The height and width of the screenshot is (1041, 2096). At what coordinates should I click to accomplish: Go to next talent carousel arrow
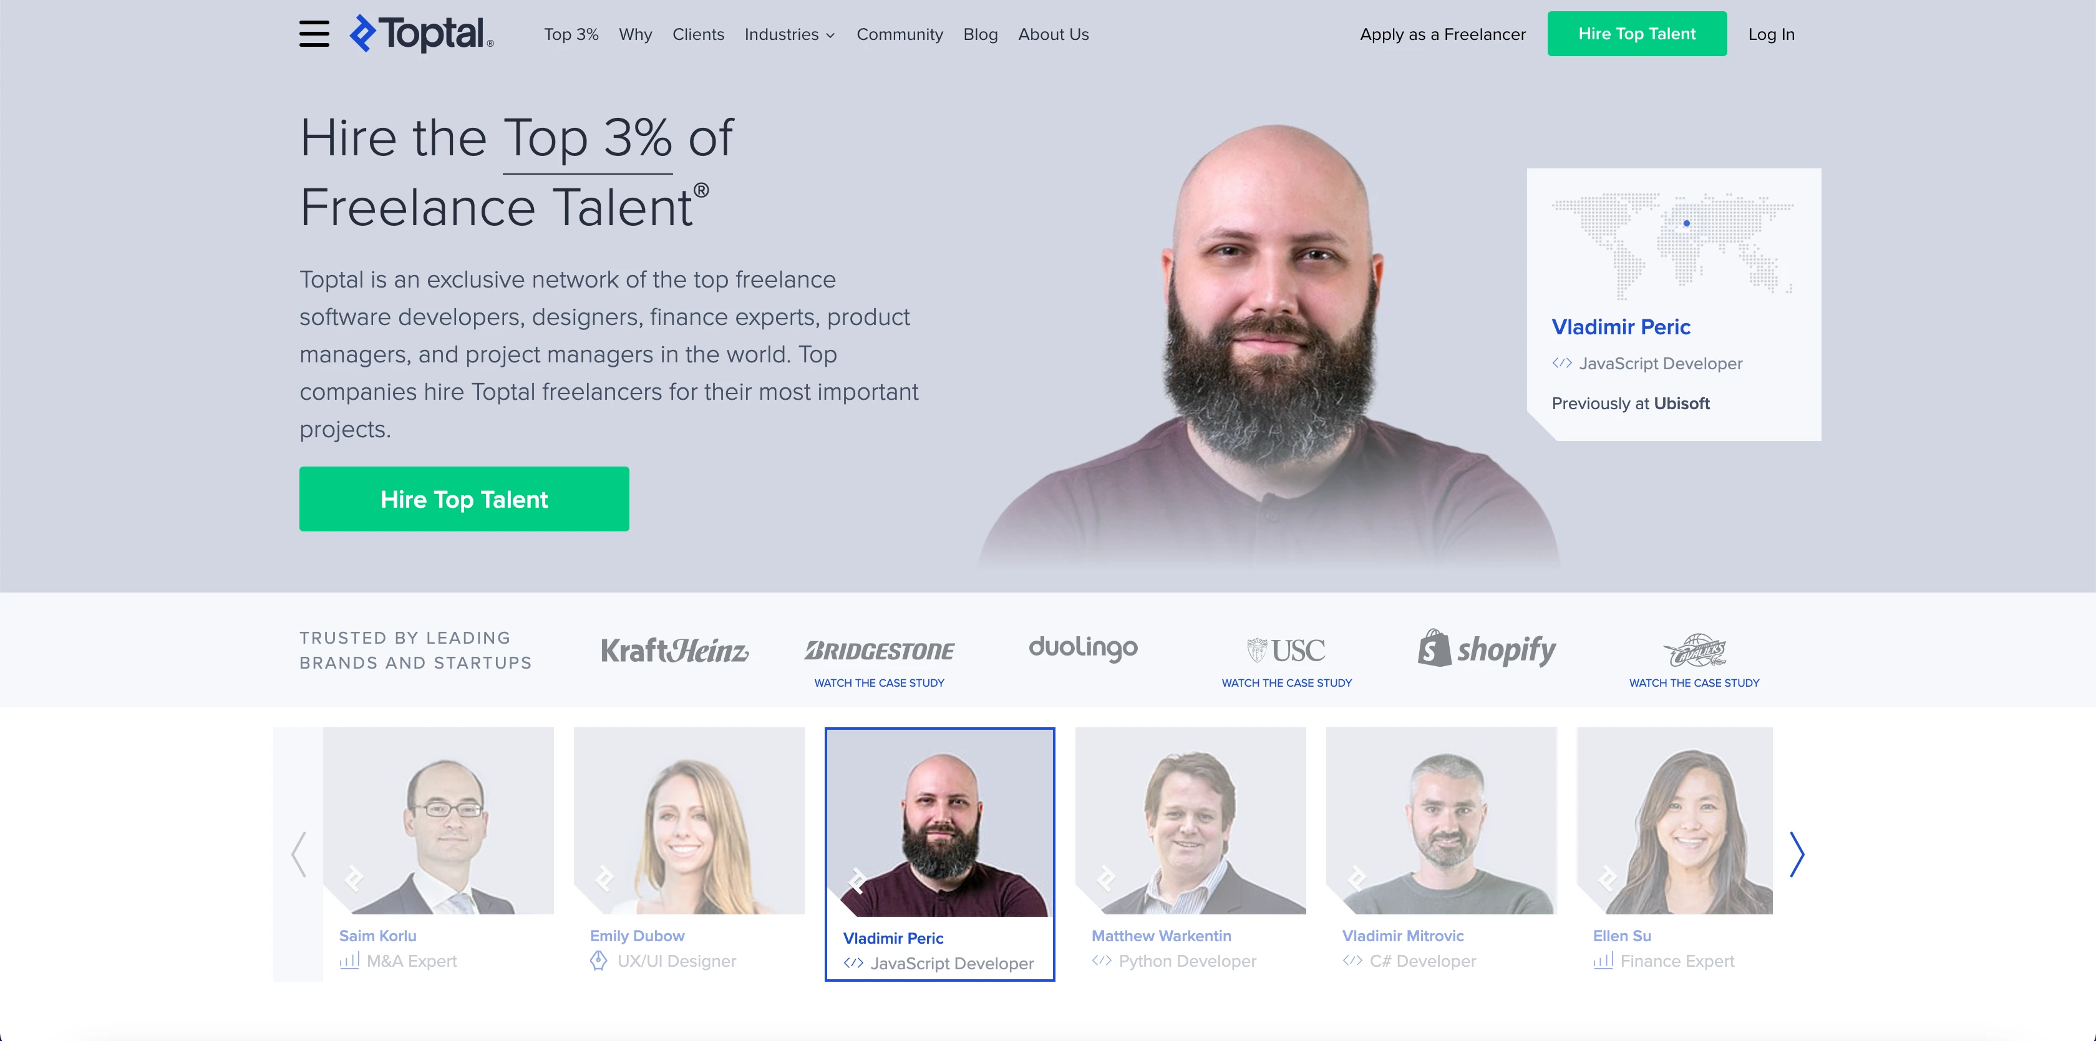pyautogui.click(x=1797, y=854)
